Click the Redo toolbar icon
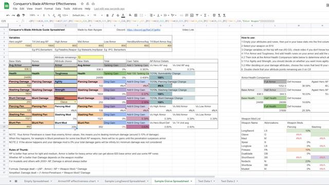 tap(13, 15)
